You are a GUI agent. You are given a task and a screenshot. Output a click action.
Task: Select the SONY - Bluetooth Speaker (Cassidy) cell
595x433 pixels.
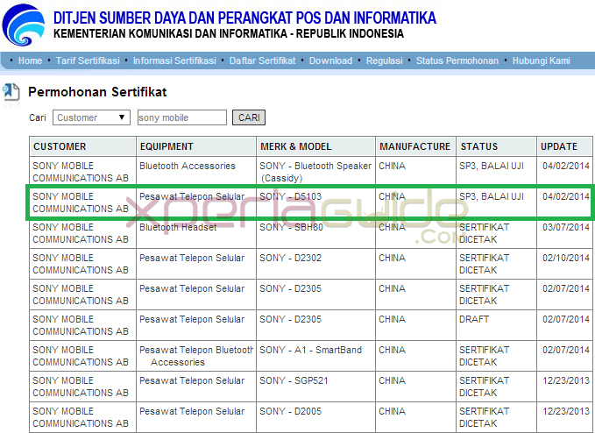pos(315,172)
